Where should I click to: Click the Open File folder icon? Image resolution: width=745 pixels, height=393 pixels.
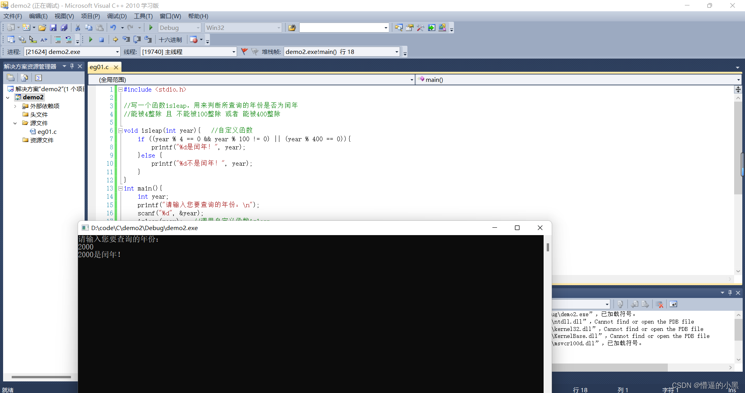point(42,28)
